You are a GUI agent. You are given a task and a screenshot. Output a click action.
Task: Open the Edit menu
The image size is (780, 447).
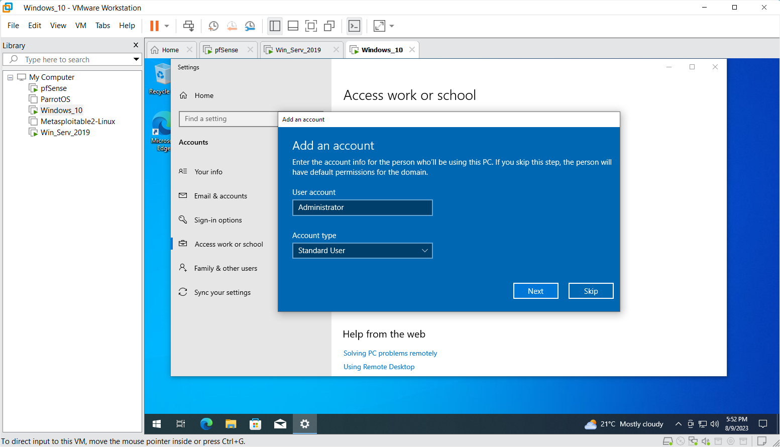tap(35, 26)
